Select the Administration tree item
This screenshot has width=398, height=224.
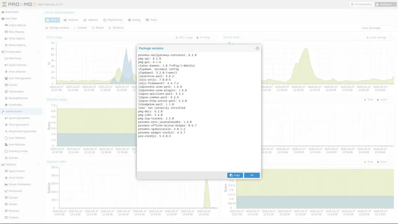tap(21, 112)
